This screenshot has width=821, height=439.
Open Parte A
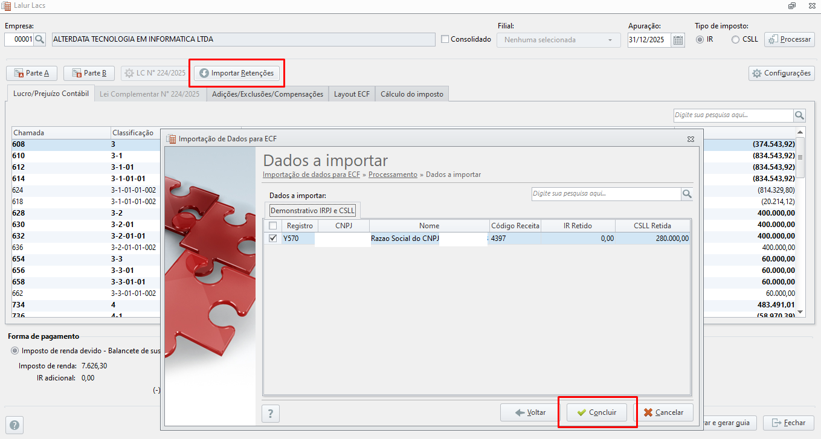tap(31, 73)
